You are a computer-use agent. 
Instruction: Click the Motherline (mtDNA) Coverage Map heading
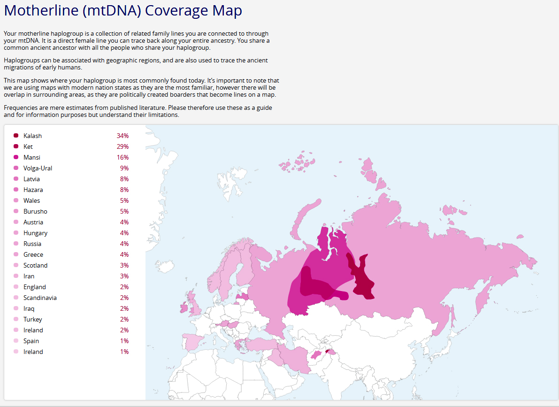tap(123, 10)
